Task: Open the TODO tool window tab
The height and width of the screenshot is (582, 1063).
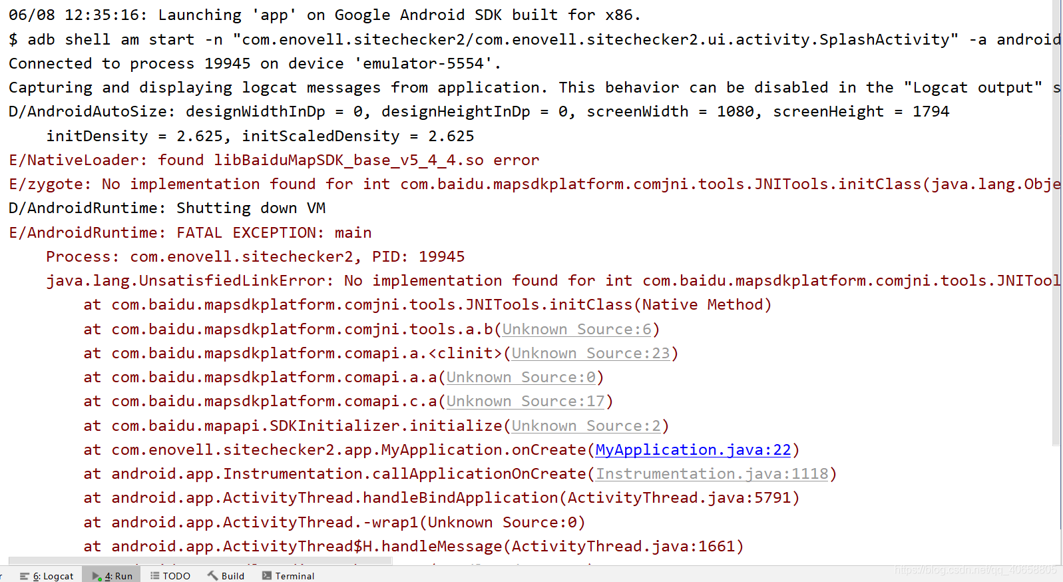Action: [x=170, y=575]
